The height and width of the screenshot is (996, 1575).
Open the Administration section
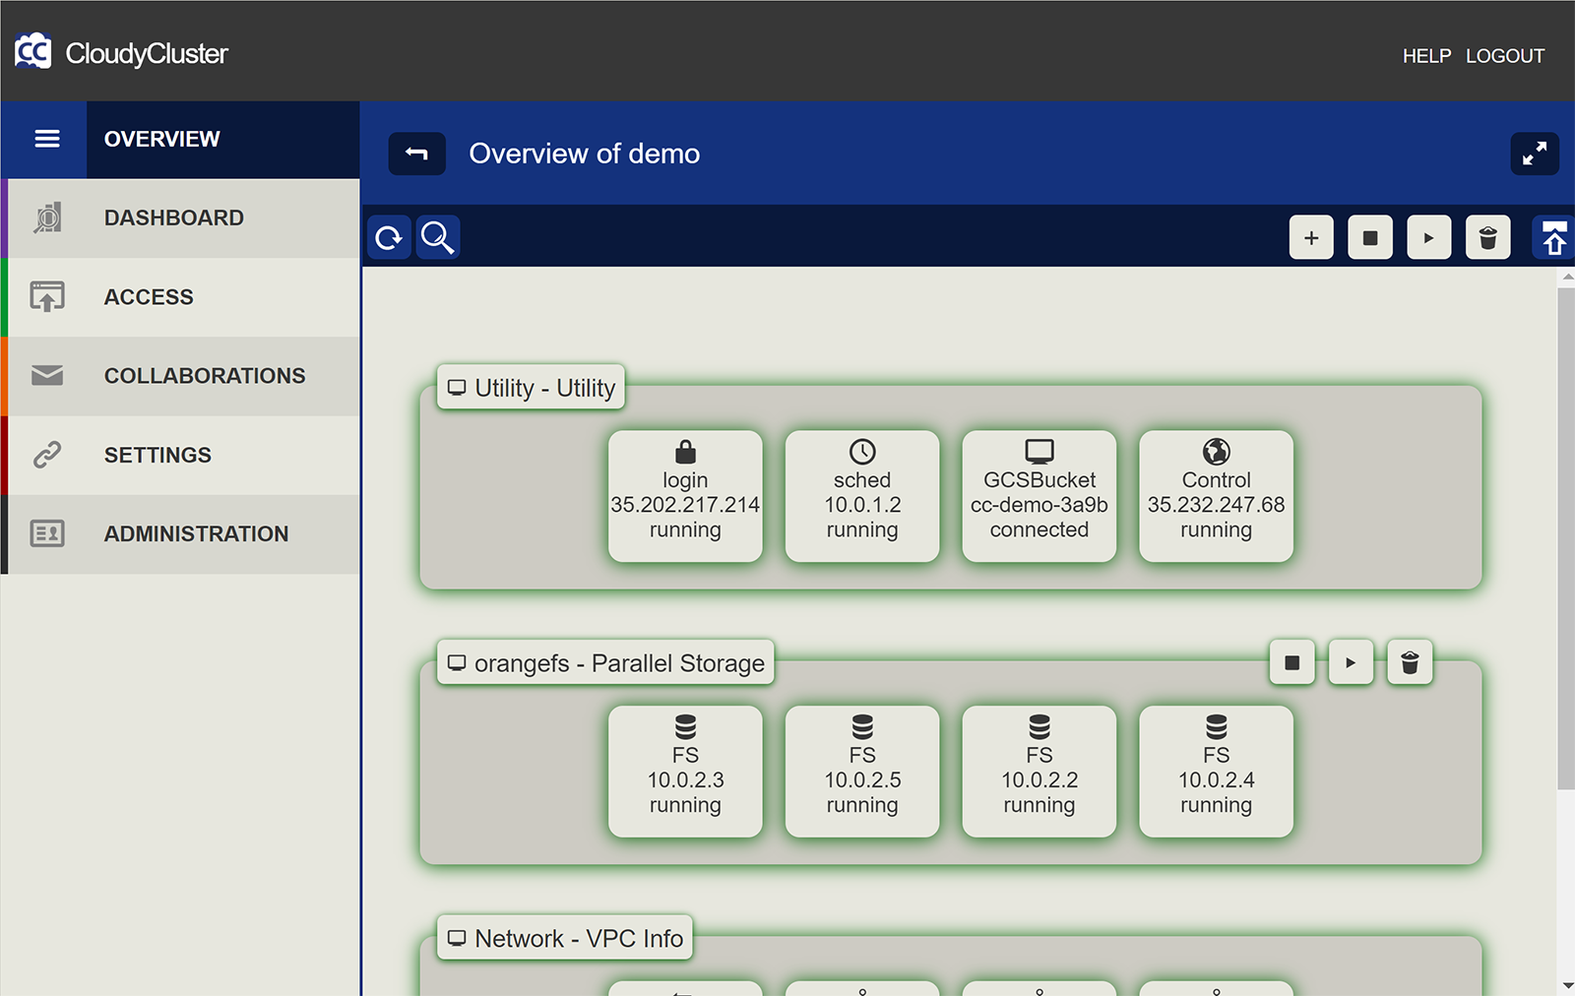(179, 533)
